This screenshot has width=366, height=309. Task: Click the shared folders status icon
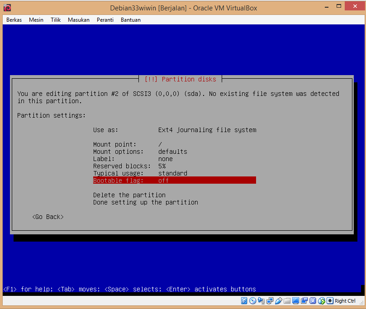coord(287,301)
